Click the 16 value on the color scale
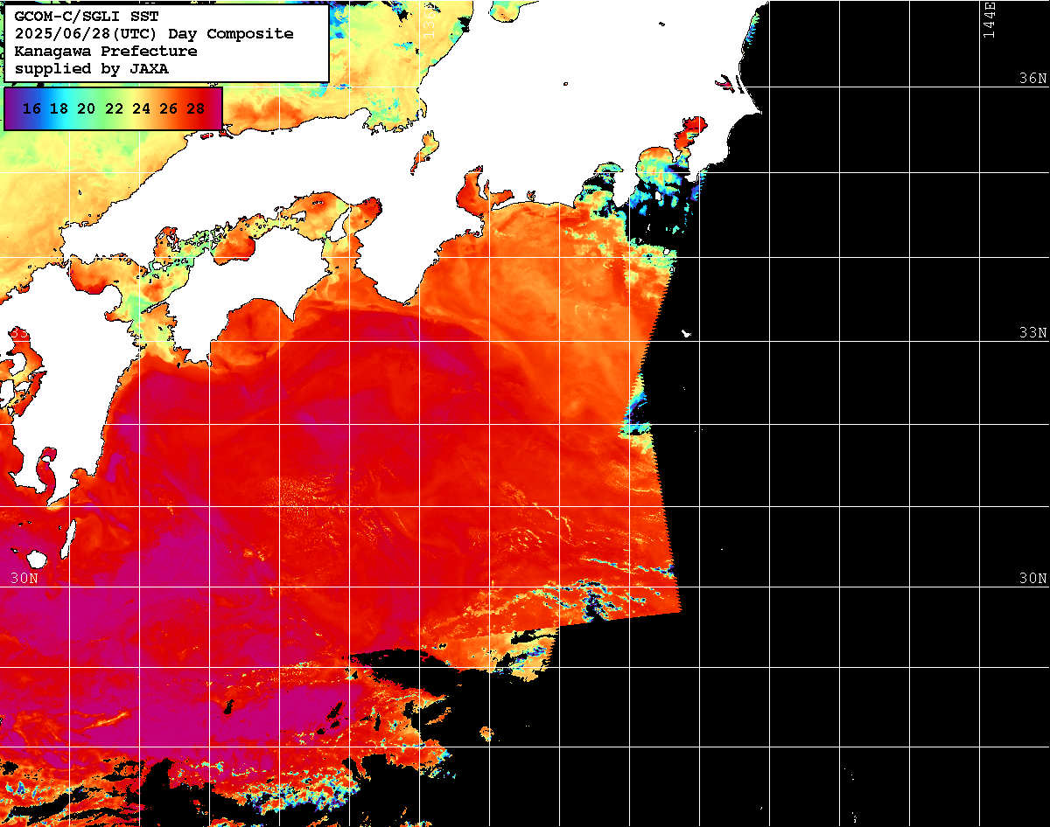This screenshot has height=827, width=1050. 31,109
